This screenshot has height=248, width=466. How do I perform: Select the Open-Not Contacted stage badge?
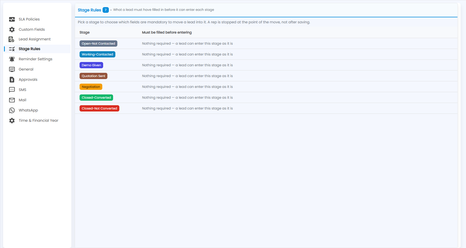tap(98, 44)
